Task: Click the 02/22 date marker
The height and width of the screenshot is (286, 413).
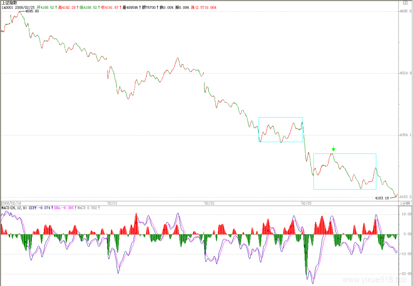Action: pos(209,204)
